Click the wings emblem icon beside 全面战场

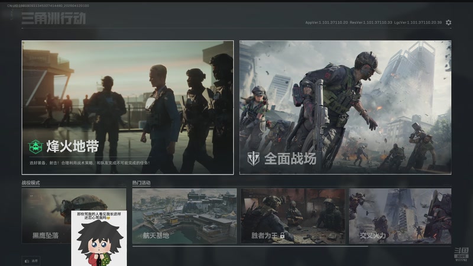[253, 158]
